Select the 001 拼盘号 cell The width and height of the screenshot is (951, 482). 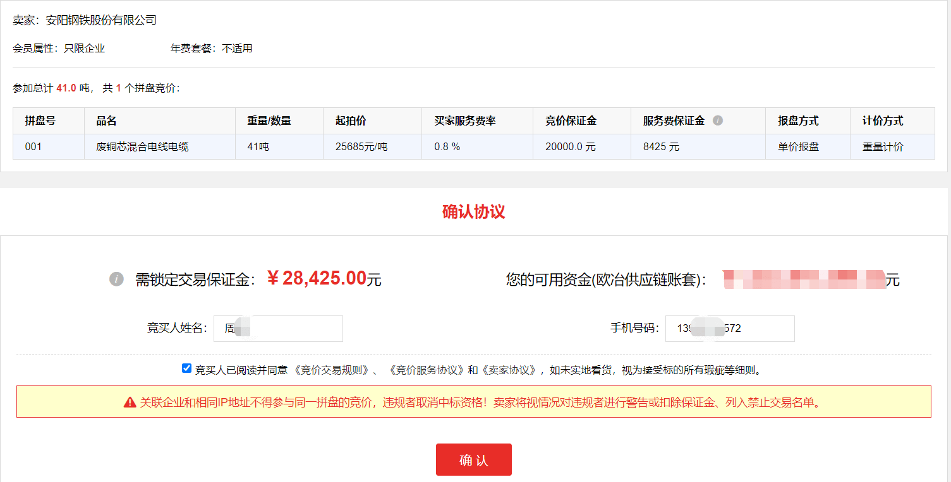click(33, 147)
